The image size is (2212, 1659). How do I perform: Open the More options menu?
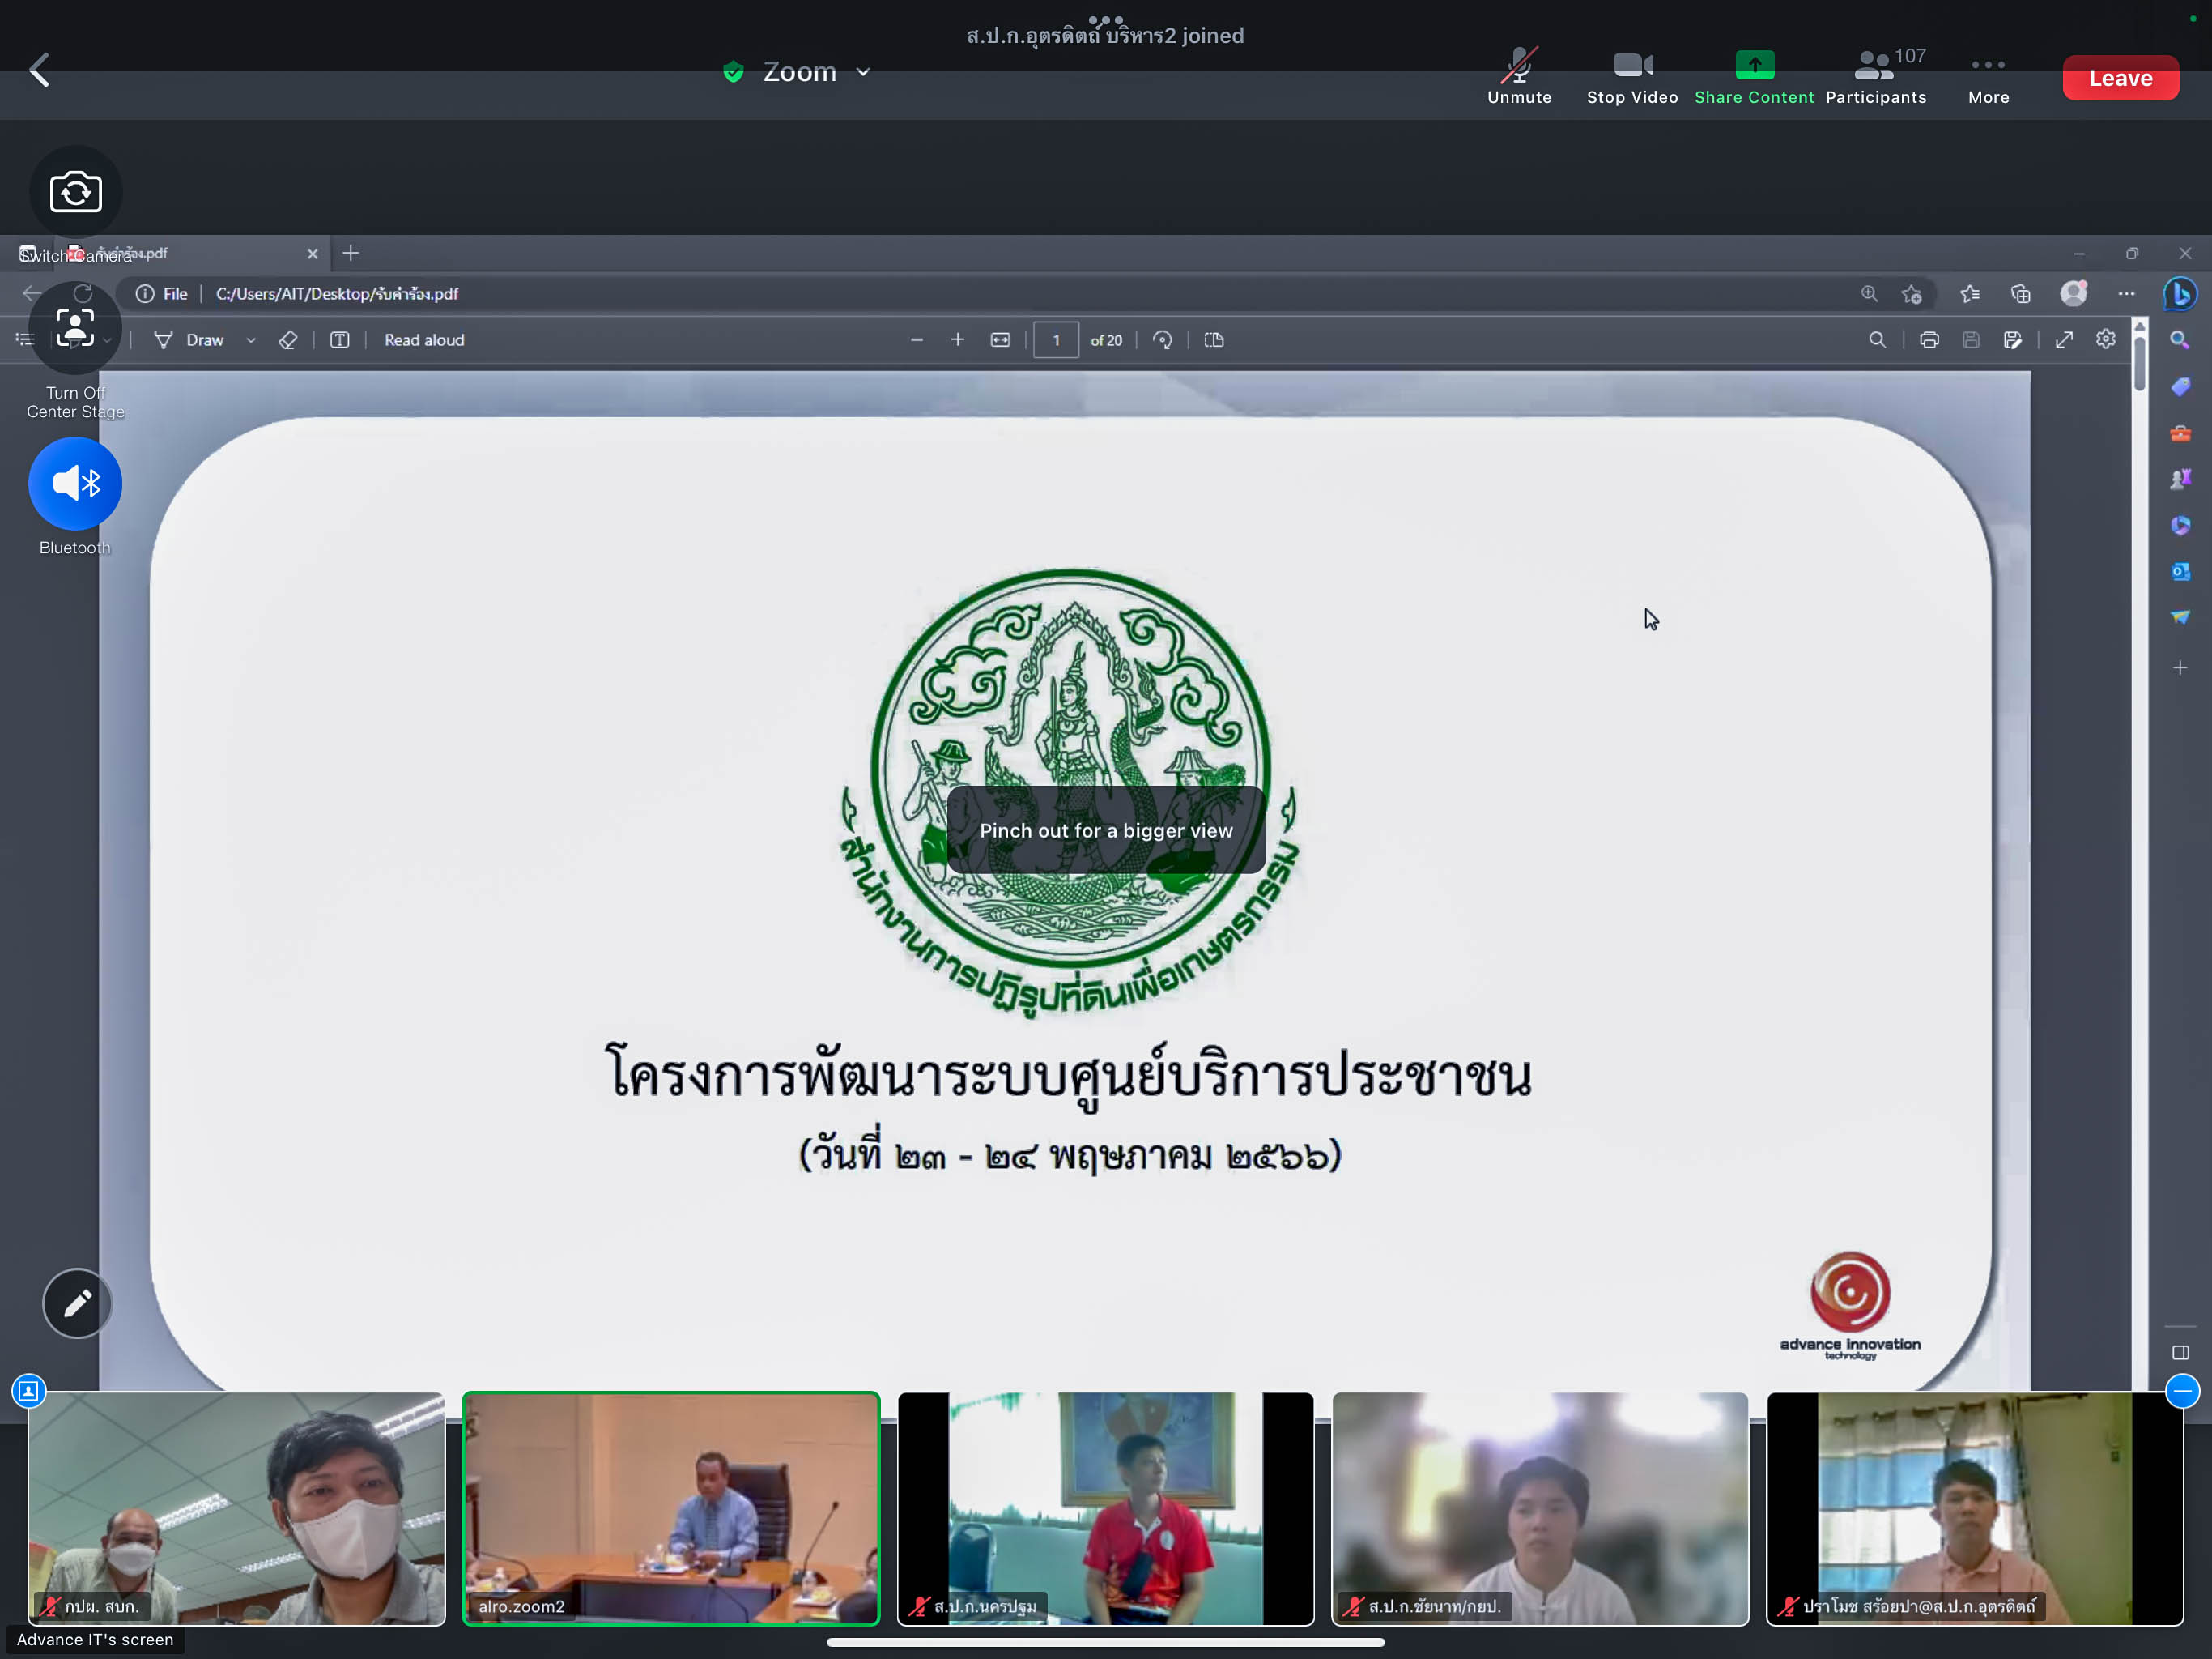click(1988, 78)
